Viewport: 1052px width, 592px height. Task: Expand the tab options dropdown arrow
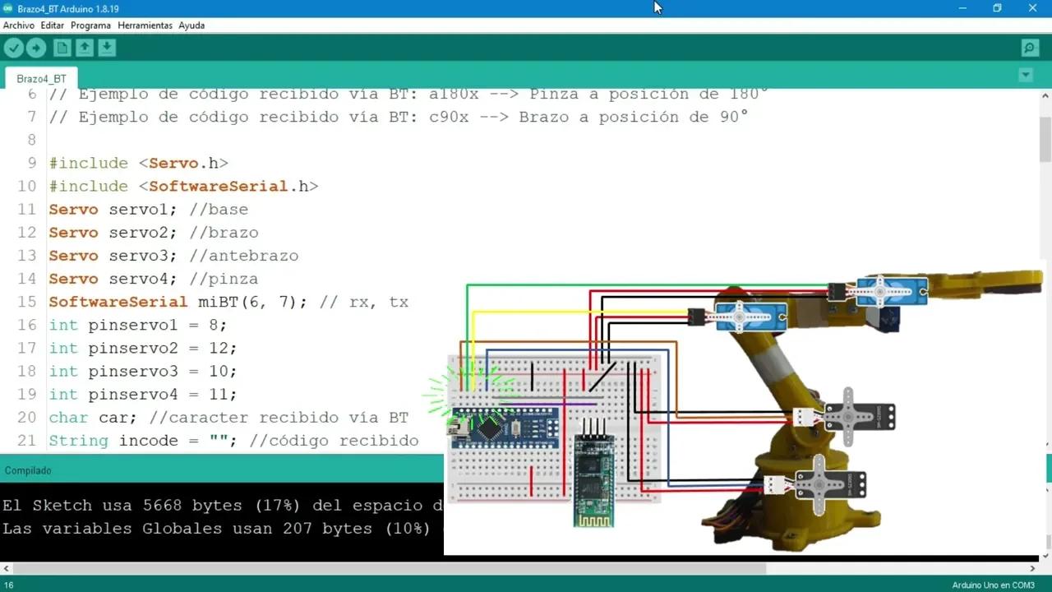(1026, 76)
